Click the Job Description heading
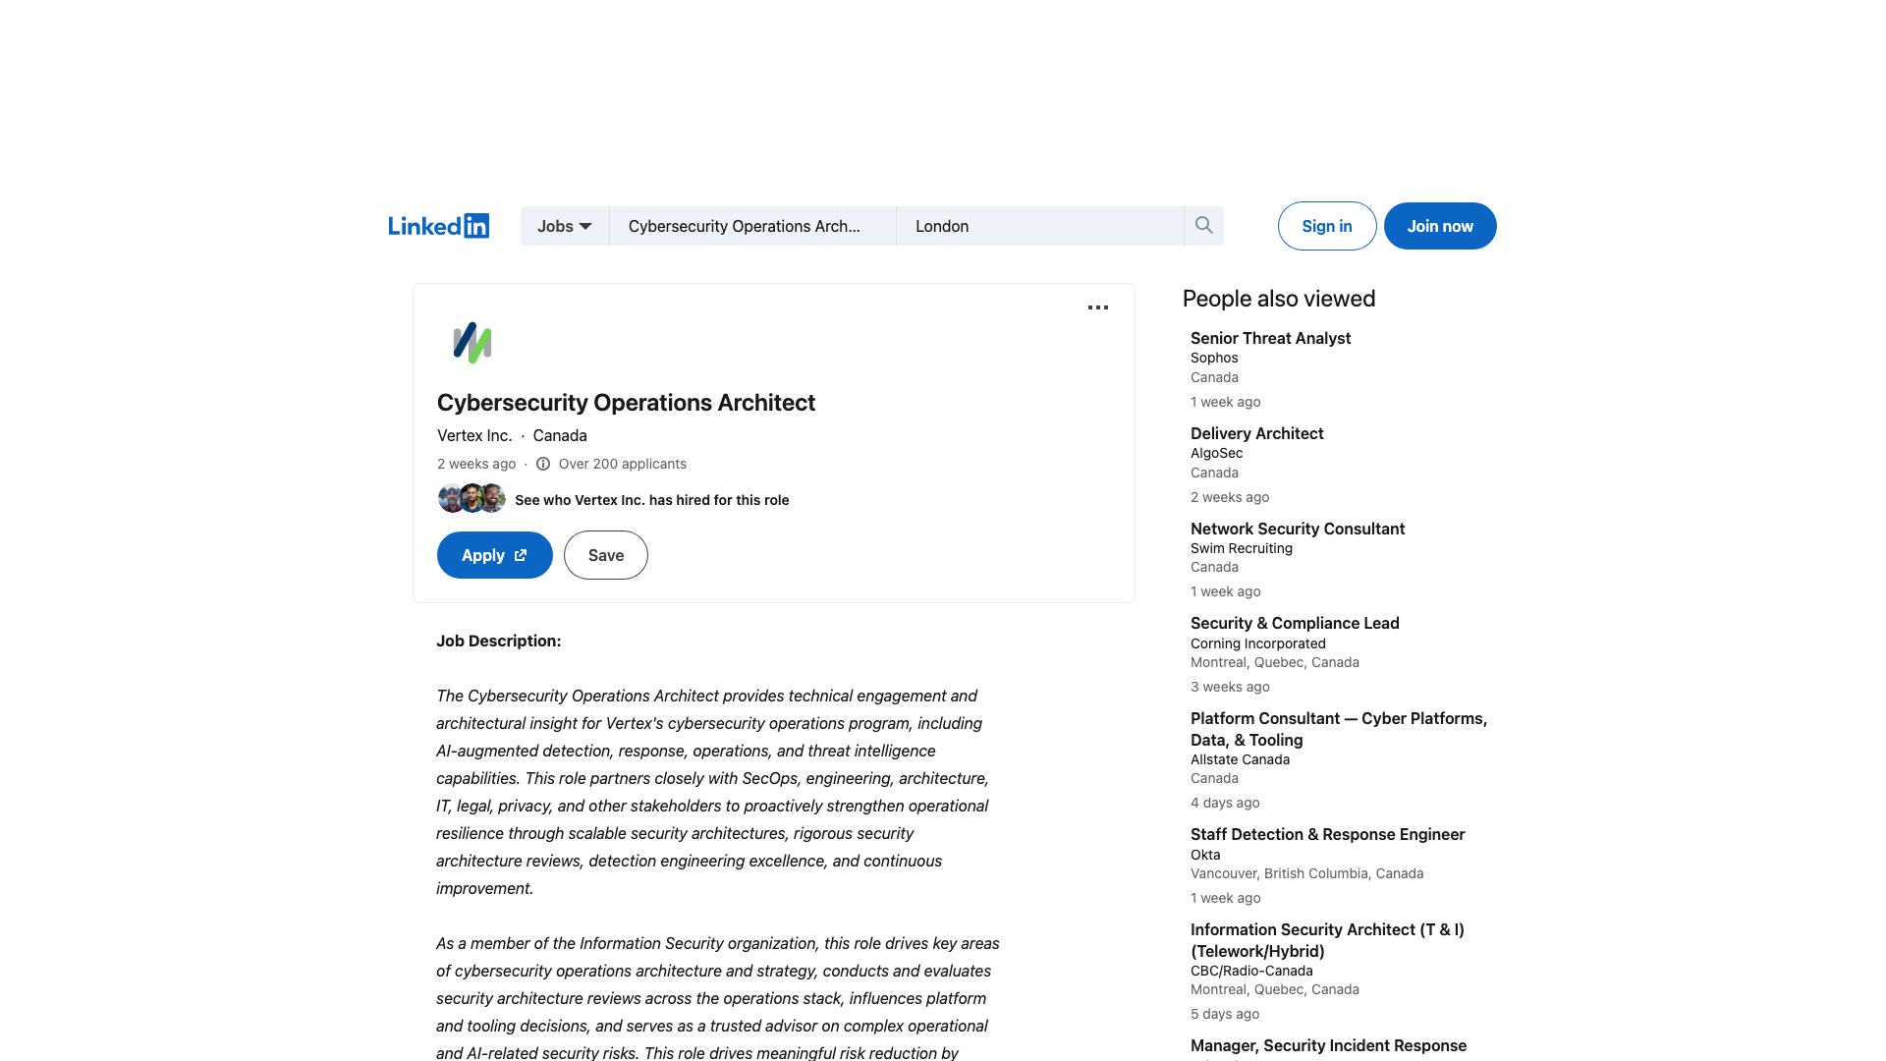The image size is (1886, 1061). point(499,641)
